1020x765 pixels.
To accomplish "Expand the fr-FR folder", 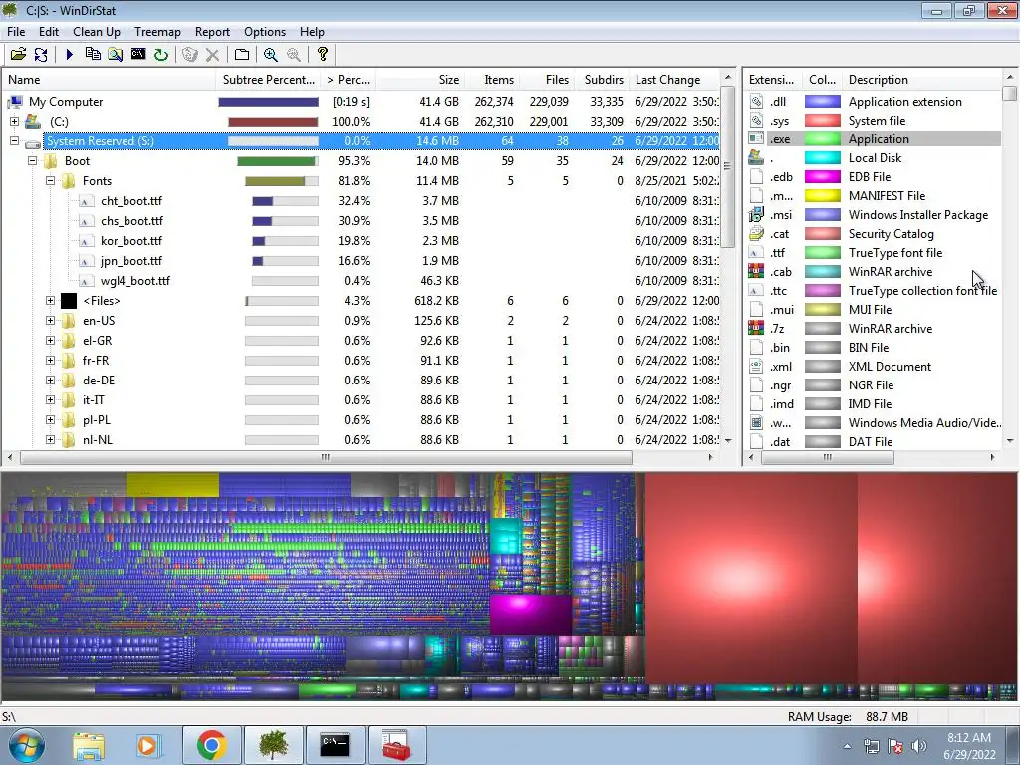I will pos(50,360).
